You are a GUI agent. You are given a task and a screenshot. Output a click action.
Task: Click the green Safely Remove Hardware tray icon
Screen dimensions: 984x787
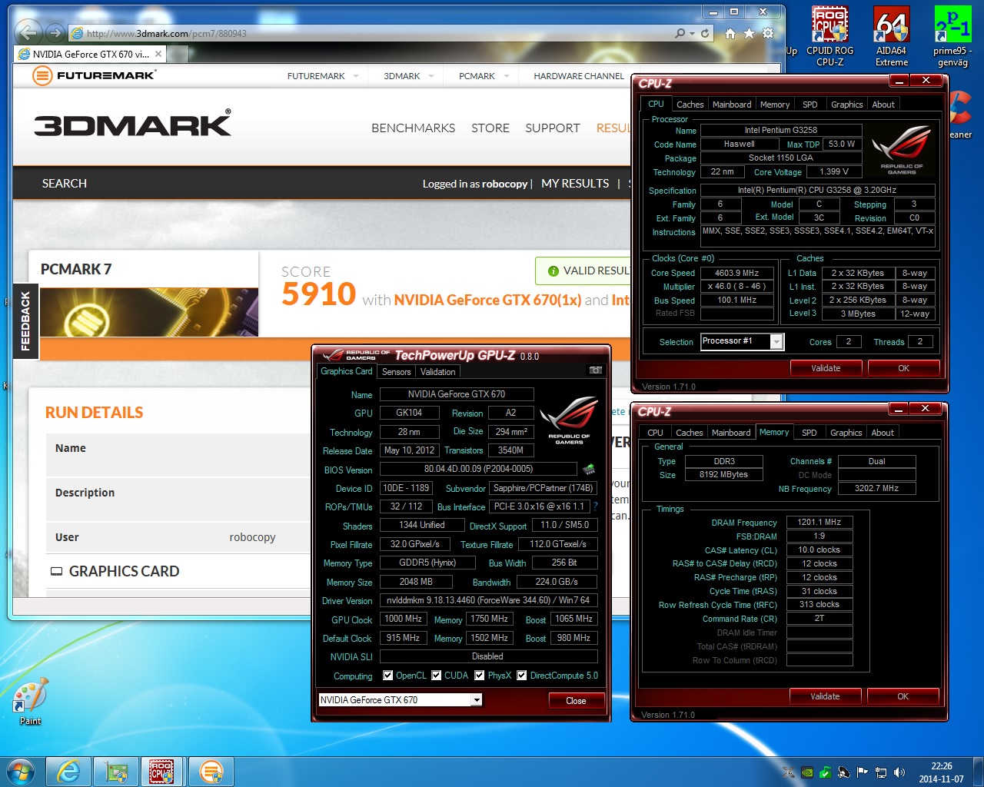pyautogui.click(x=826, y=772)
